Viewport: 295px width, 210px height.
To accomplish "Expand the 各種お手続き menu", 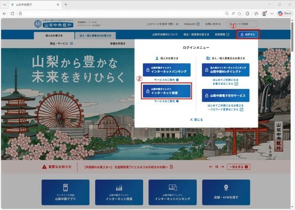I will coord(118,43).
